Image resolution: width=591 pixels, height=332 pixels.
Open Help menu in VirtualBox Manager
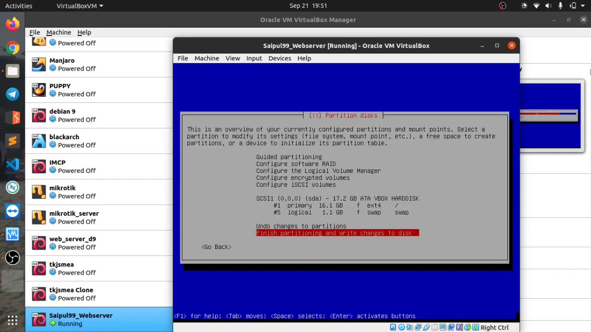(x=84, y=32)
